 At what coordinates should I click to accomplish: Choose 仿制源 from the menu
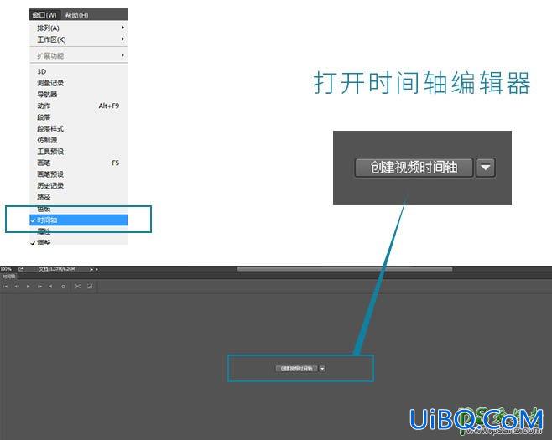pyautogui.click(x=79, y=140)
